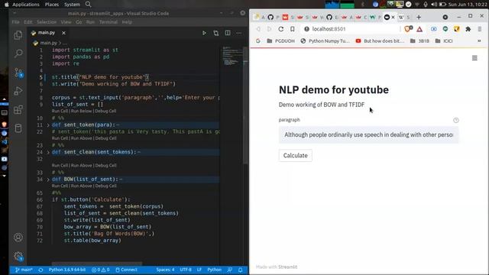Open the Streamlit hamburger menu
The height and width of the screenshot is (275, 489).
474,58
